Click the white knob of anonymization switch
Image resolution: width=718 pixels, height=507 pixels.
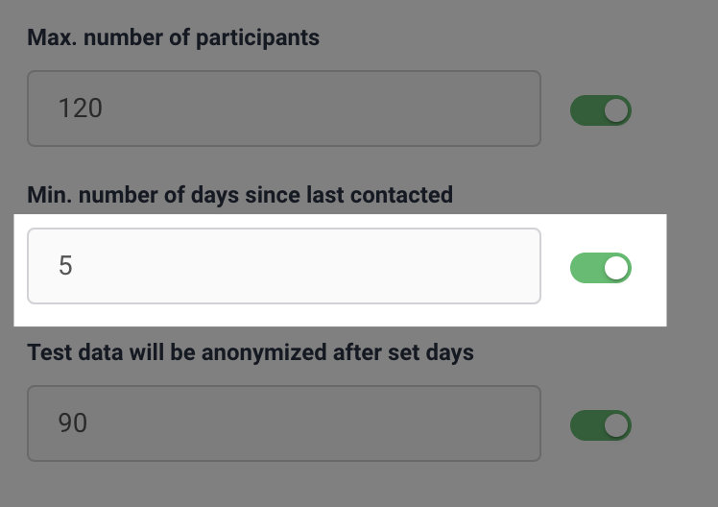pos(616,425)
